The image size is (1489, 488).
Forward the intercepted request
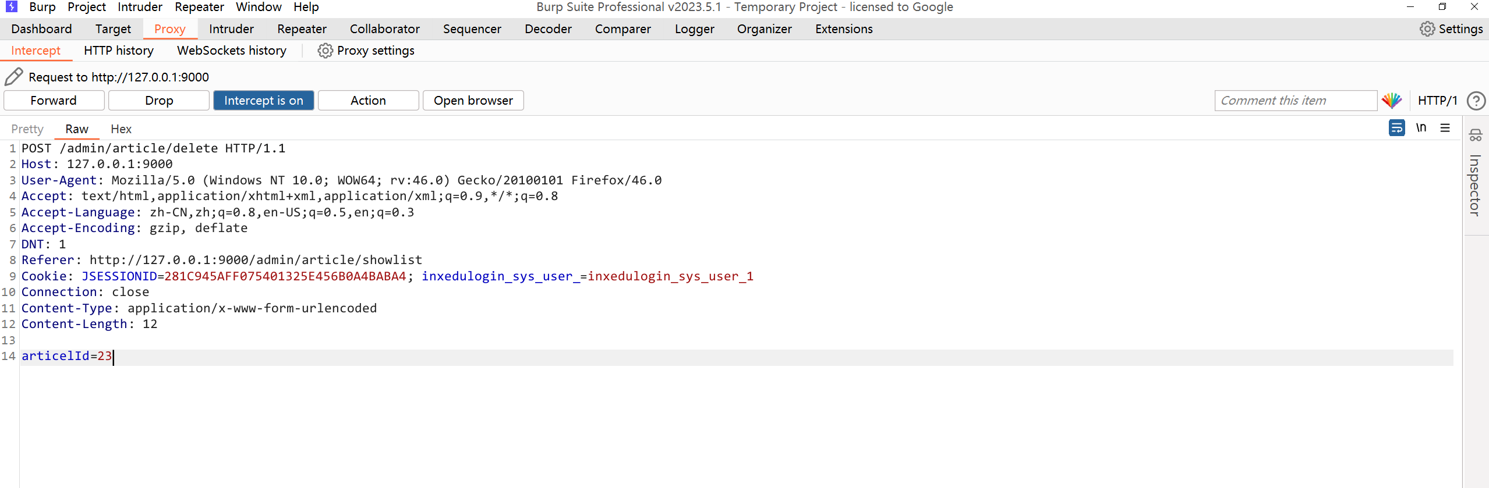click(x=54, y=101)
